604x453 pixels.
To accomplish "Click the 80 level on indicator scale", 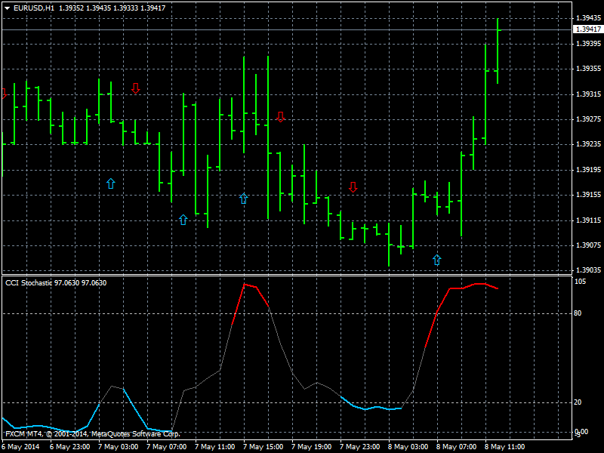I will [x=578, y=313].
